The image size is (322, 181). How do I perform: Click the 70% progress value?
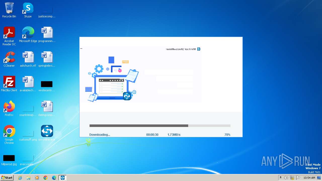pos(227,135)
